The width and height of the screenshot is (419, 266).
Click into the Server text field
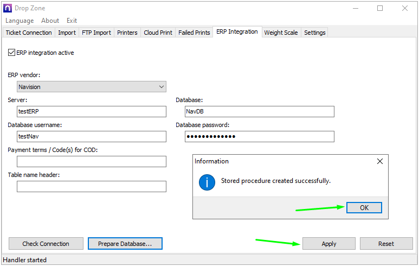pyautogui.click(x=91, y=111)
